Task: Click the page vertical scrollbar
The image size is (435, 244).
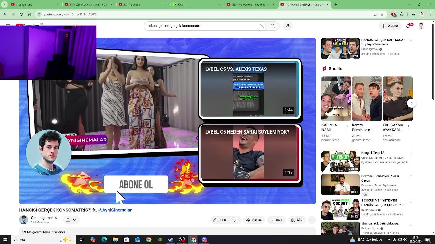Action: point(433,61)
